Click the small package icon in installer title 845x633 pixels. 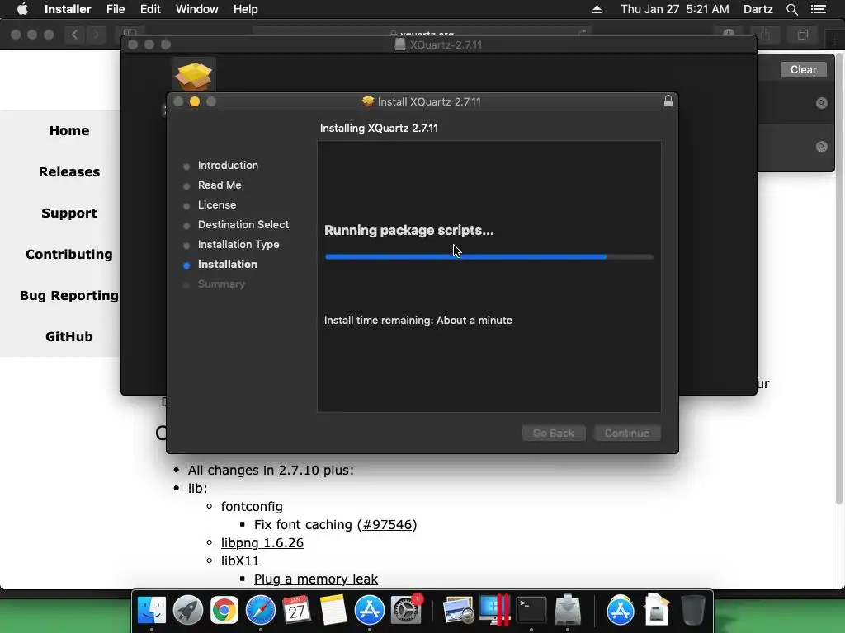click(368, 101)
